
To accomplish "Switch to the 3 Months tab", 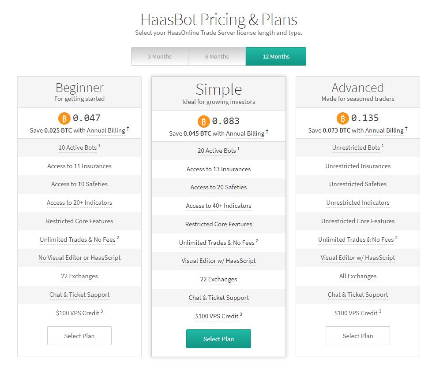I will 159,56.
